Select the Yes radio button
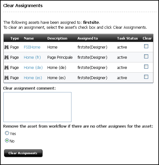 (x=7, y=133)
